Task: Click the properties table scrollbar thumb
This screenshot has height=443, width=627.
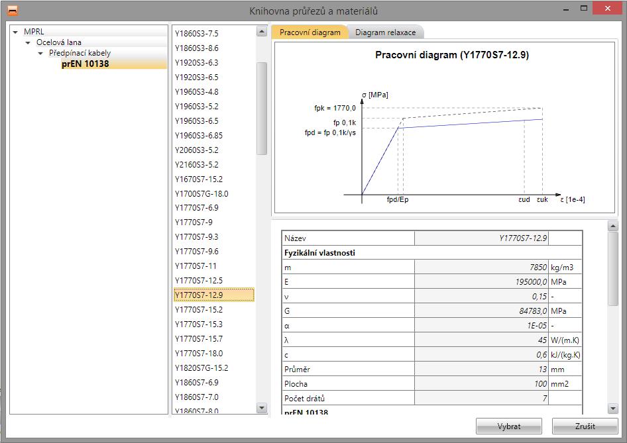Action: [x=612, y=269]
